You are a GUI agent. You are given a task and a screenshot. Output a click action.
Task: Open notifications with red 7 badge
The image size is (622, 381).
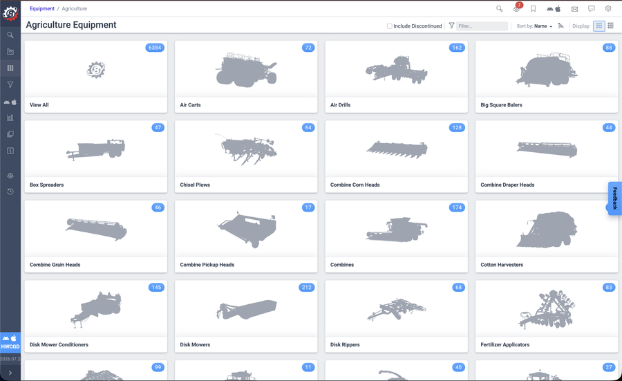click(x=517, y=8)
